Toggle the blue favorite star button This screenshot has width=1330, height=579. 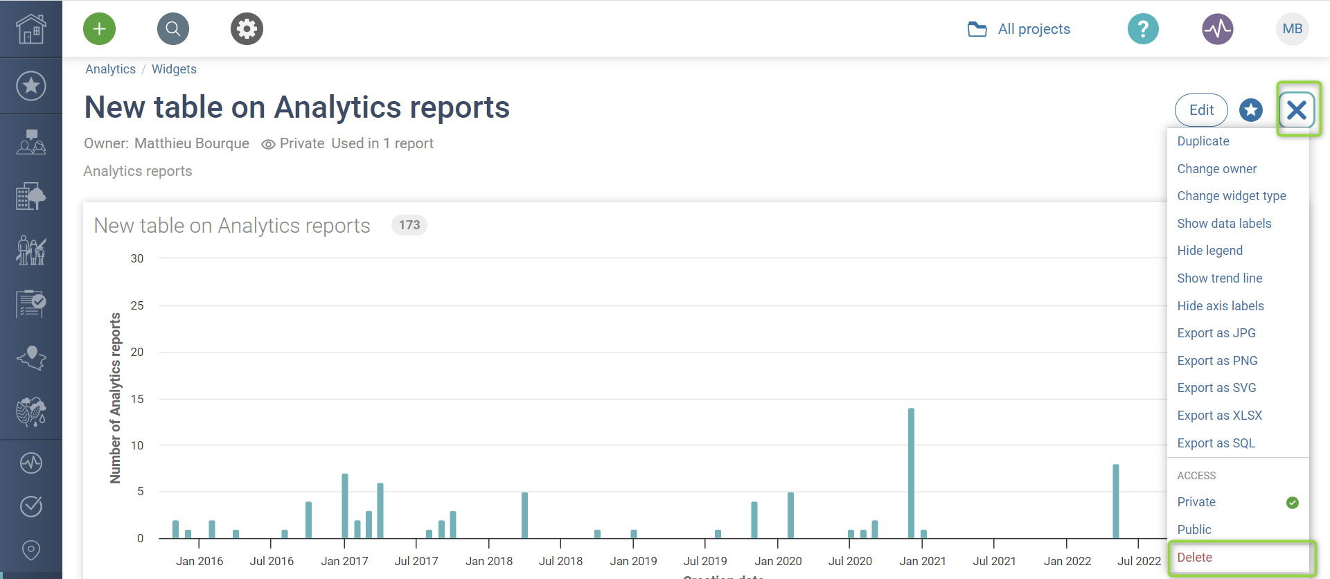click(x=1250, y=110)
